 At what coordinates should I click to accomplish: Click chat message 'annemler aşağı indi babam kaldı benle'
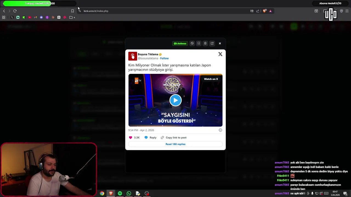tap(315, 167)
